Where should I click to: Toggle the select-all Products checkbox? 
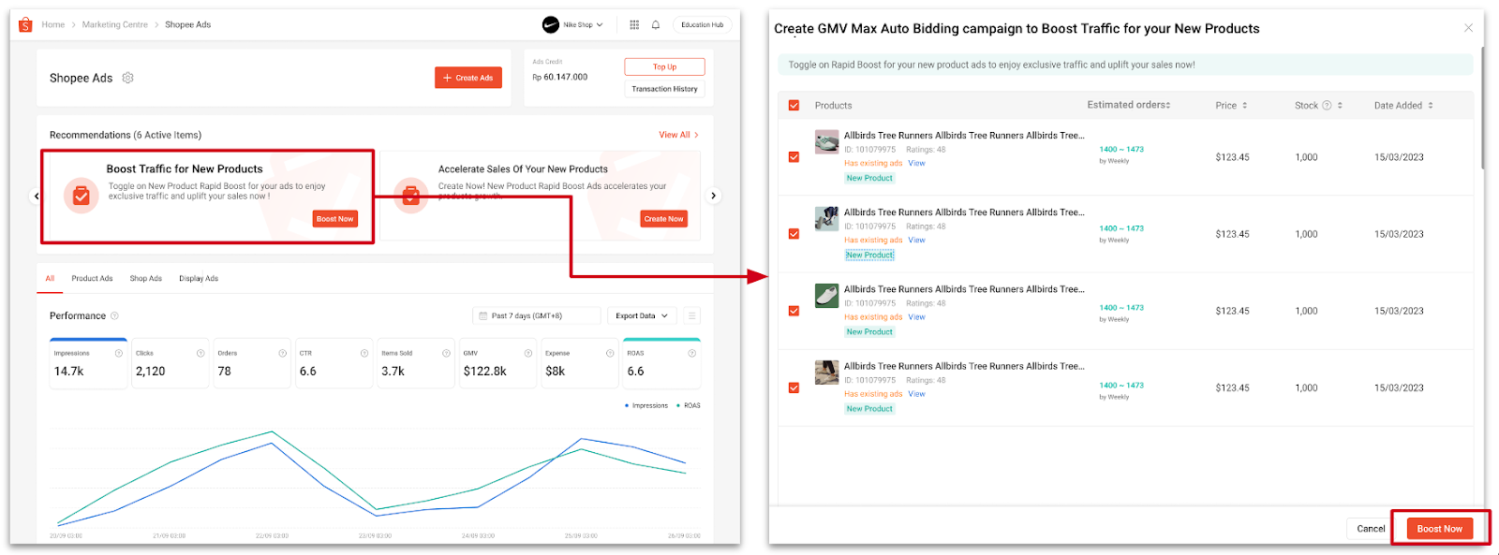pos(794,106)
